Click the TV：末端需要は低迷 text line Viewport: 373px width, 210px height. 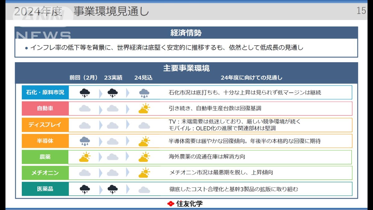click(235, 122)
